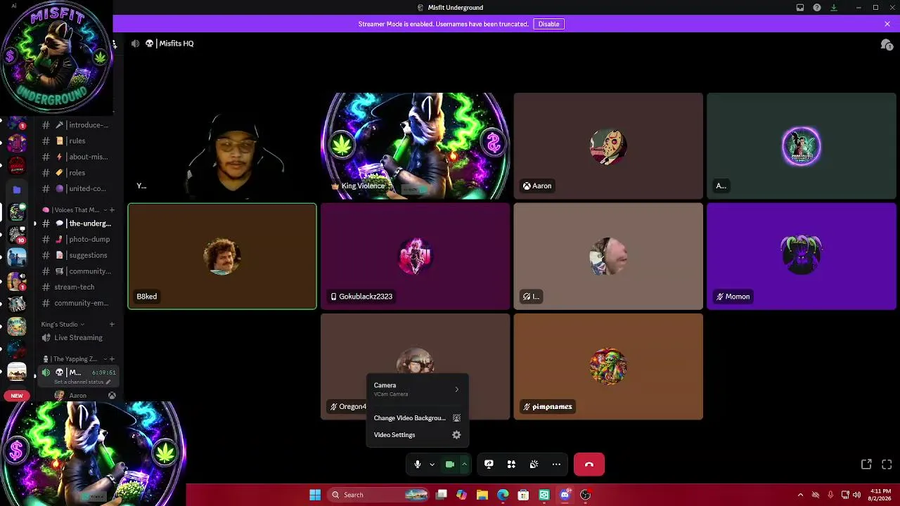900x506 pixels.
Task: Join the Live Streaming voice channel
Action: (x=77, y=337)
